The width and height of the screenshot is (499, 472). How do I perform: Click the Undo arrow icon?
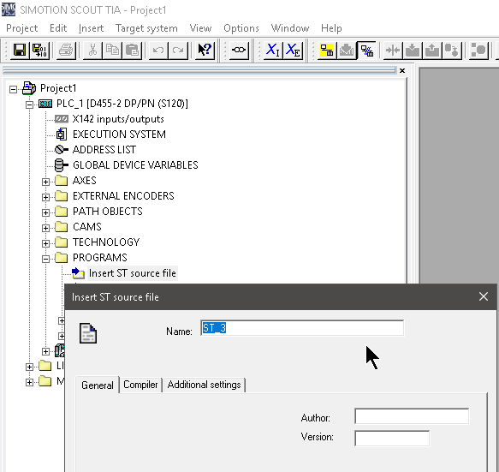[x=158, y=50]
